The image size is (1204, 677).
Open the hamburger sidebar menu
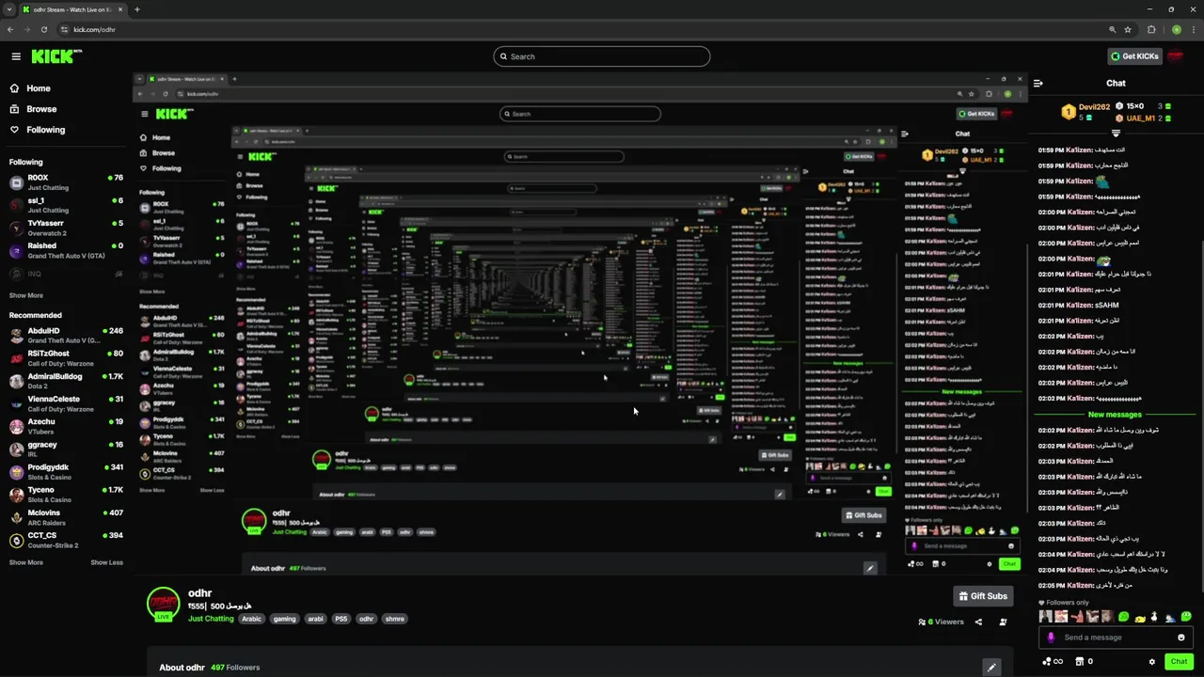[x=16, y=56]
